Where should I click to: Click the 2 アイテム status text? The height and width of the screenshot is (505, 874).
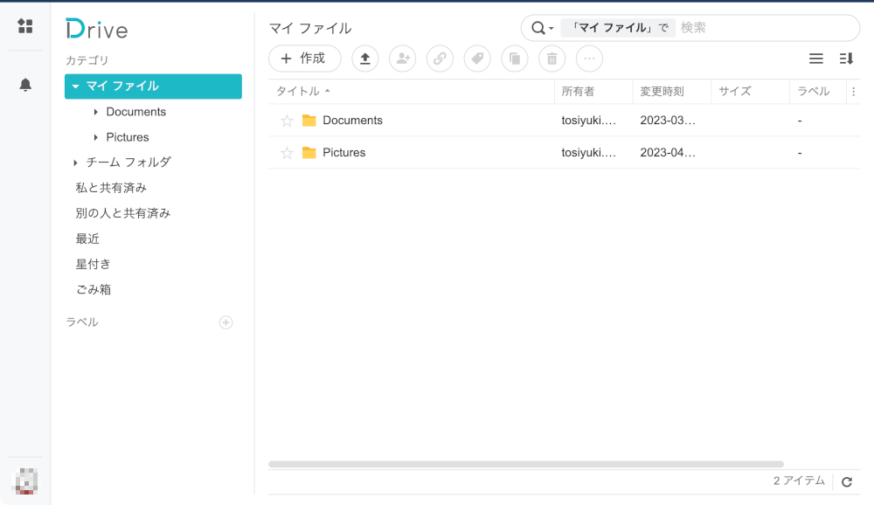[x=799, y=481]
